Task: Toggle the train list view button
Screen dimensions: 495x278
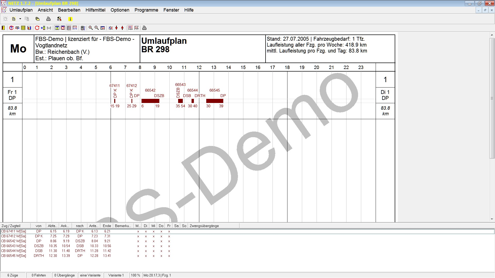Action: click(69, 28)
